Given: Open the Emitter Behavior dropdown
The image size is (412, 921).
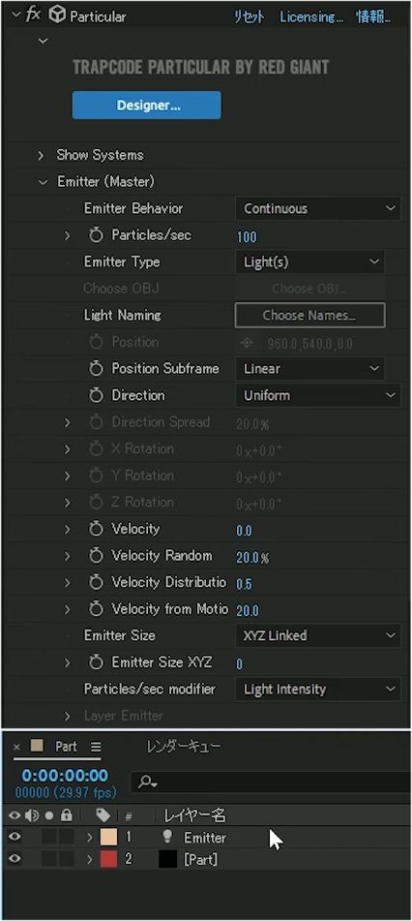Looking at the screenshot, I should coord(318,208).
